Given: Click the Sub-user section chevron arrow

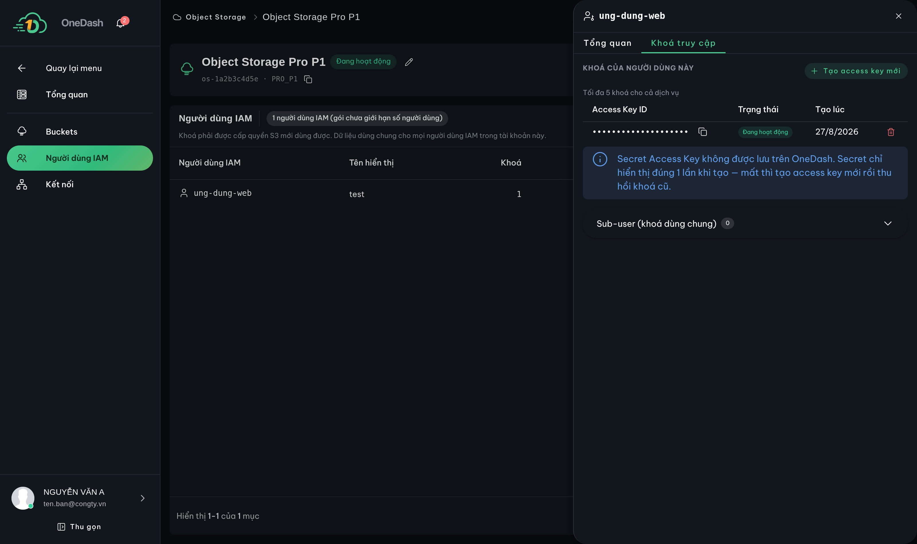Looking at the screenshot, I should (888, 224).
